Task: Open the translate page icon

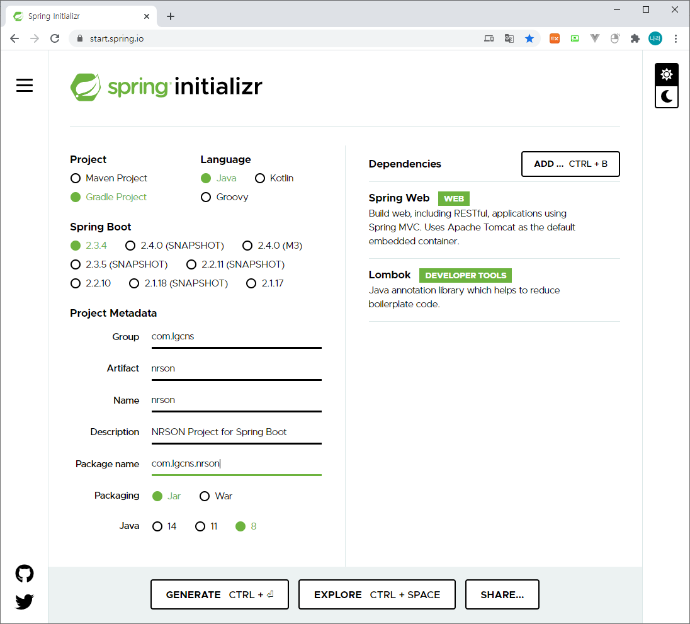Action: click(x=509, y=39)
